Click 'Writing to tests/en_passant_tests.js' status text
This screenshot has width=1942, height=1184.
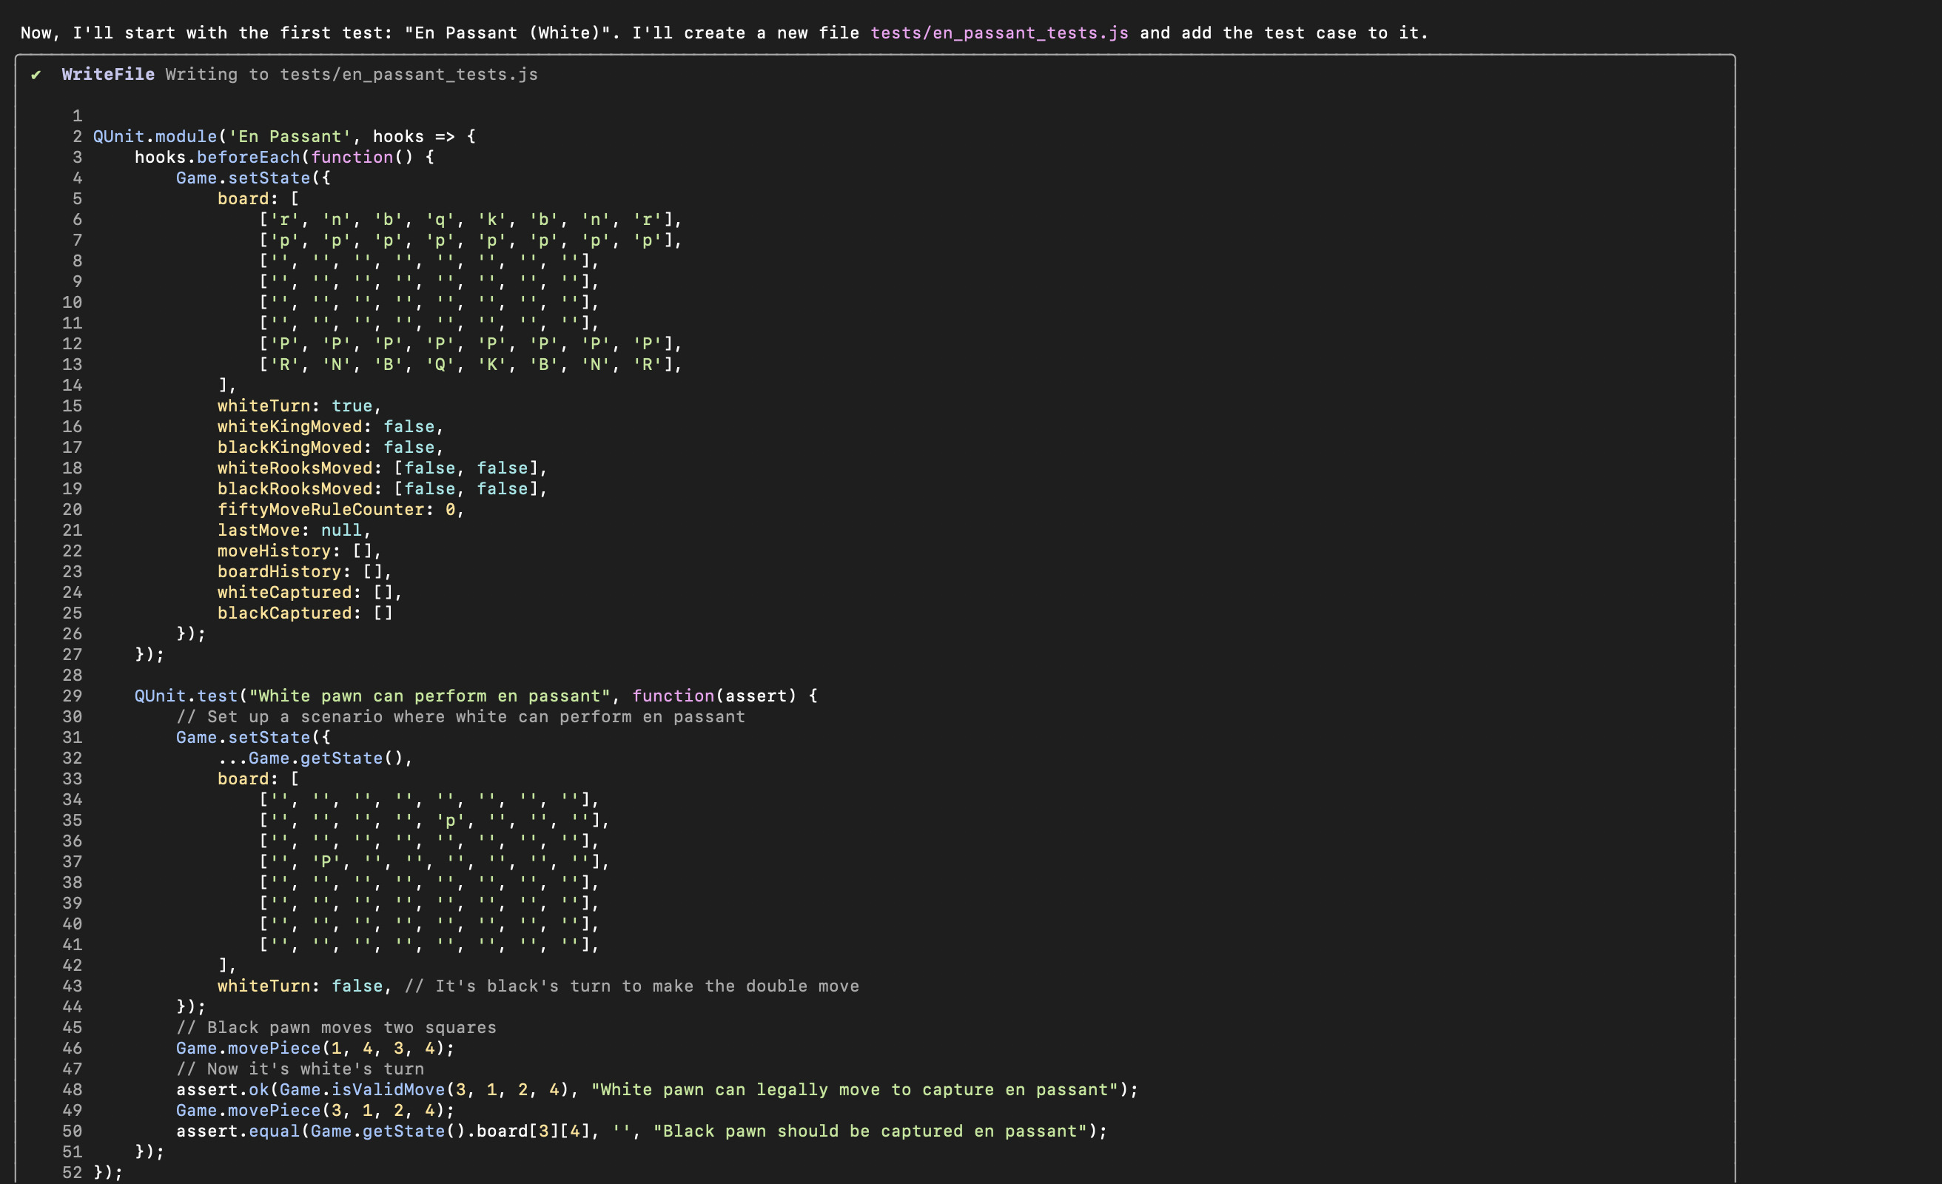click(352, 74)
